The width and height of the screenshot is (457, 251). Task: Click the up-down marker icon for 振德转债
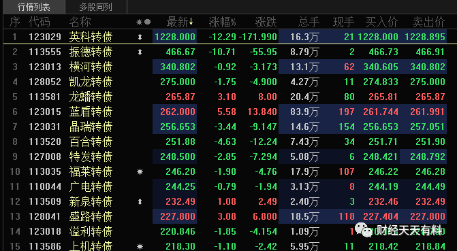(140, 52)
